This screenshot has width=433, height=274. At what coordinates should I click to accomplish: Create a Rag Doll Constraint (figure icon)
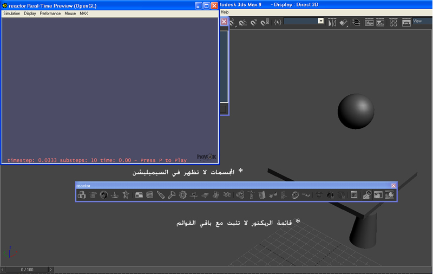[x=251, y=195]
